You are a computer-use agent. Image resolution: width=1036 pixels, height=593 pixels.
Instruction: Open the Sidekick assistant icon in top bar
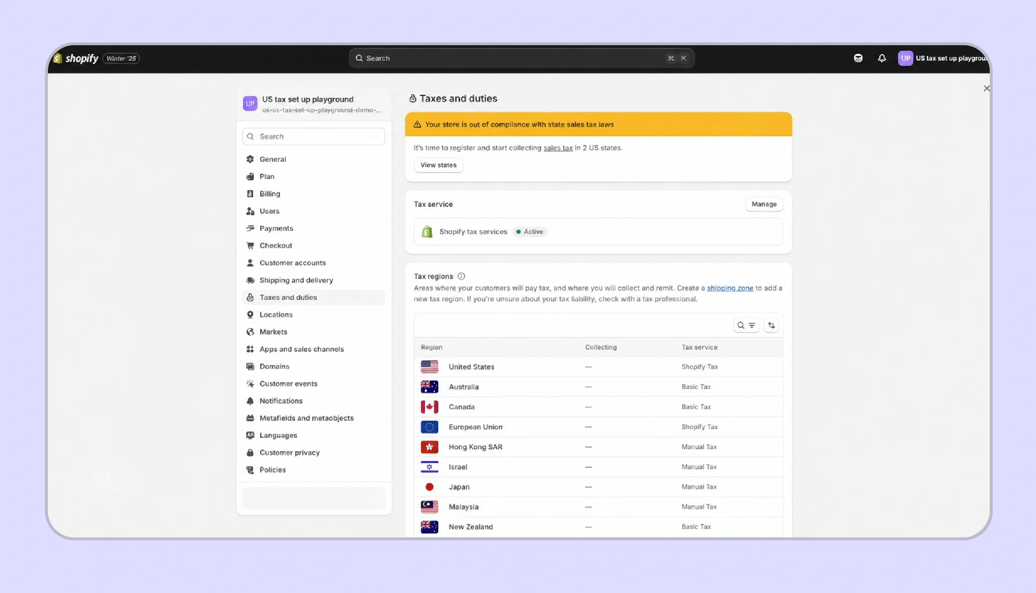click(x=858, y=58)
